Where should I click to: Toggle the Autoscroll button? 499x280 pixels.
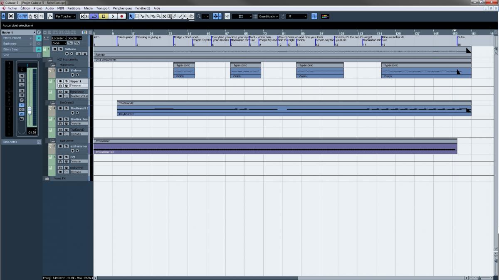tap(216, 16)
